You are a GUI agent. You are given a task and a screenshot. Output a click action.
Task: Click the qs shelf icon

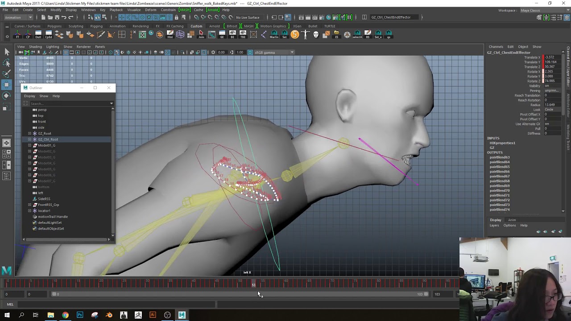[x=388, y=34]
